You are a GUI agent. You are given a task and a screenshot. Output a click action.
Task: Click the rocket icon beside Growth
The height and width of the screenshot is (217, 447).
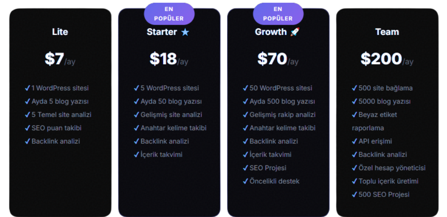click(x=295, y=32)
